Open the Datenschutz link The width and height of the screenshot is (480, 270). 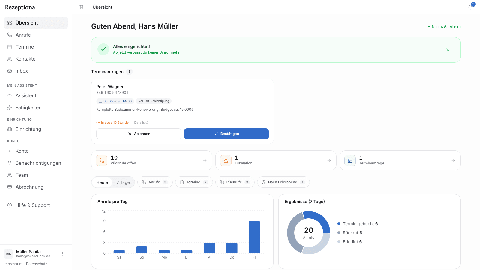[x=37, y=264]
